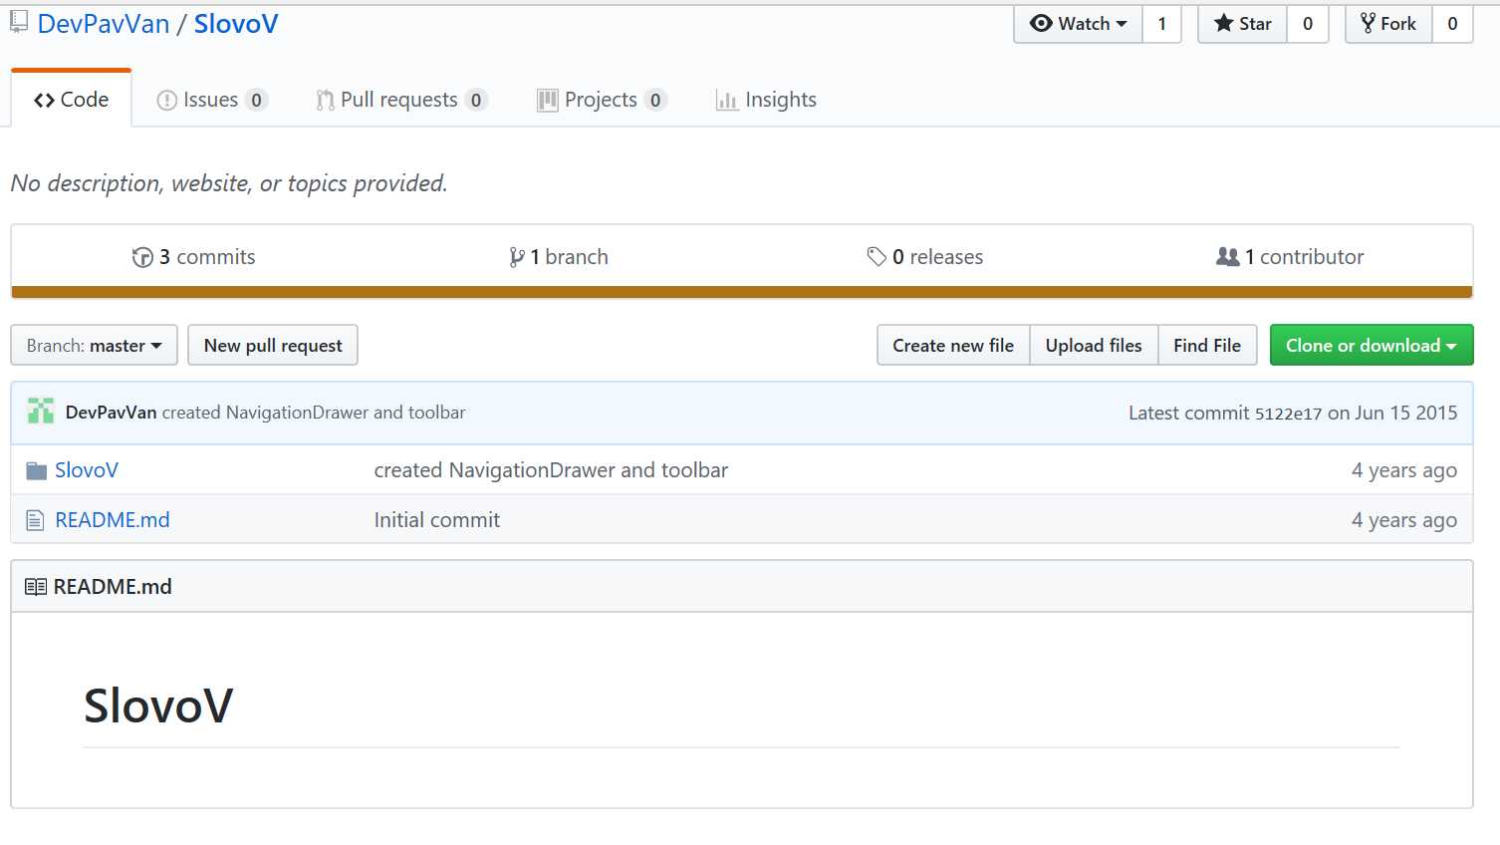Click the releases tag icon
Viewport: 1500px width, 845px height.
pyautogui.click(x=876, y=257)
